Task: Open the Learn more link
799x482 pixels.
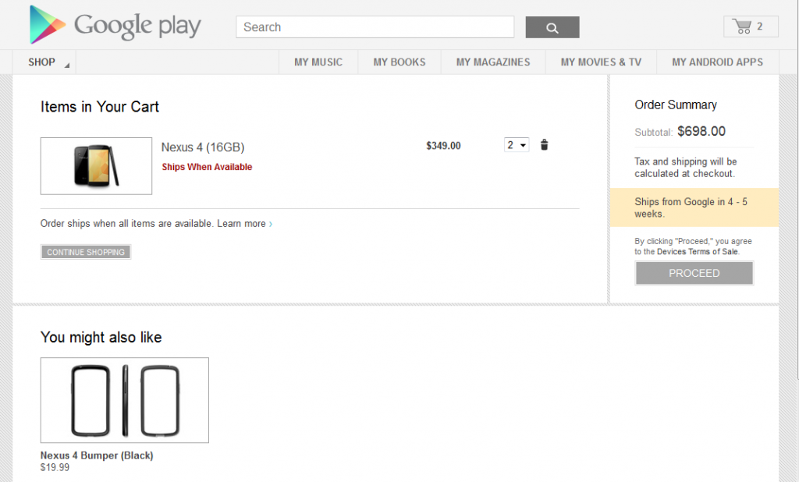Action: coord(244,224)
